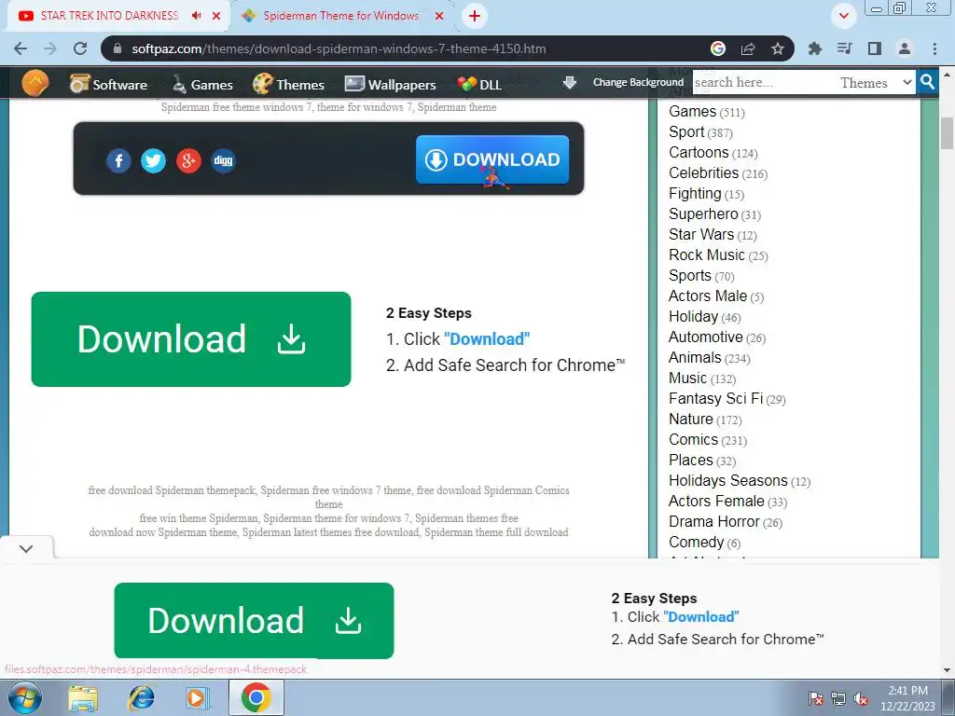The width and height of the screenshot is (955, 716).
Task: Open the Google icon in address bar
Action: point(718,48)
